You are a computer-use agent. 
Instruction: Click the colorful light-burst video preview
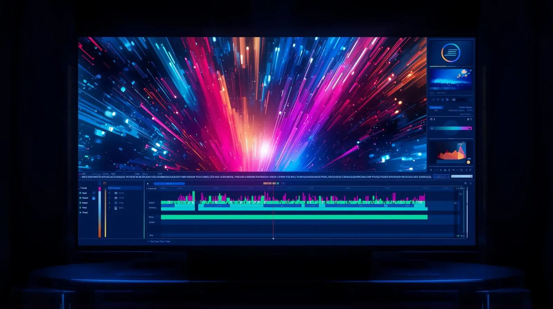click(x=252, y=104)
